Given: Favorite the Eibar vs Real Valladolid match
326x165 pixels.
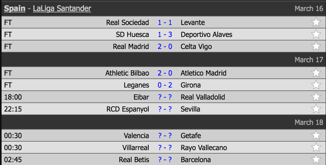Looking at the screenshot, I should click(x=316, y=97).
